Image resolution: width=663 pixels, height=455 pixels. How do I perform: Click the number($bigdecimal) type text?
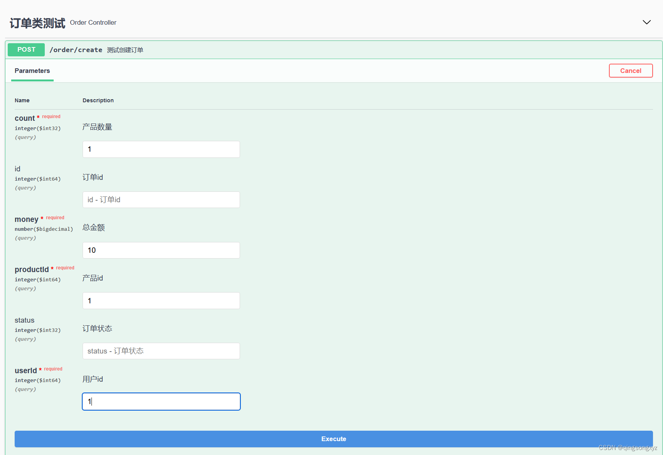click(44, 229)
